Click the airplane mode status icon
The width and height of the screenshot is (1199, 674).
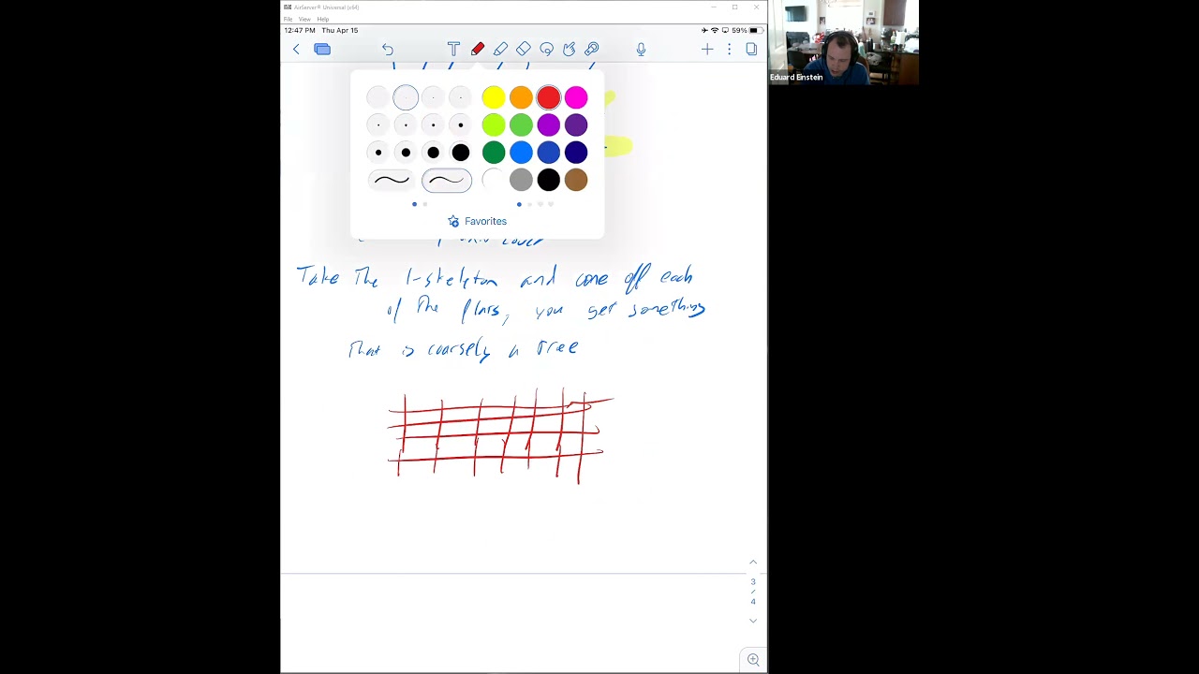pyautogui.click(x=704, y=30)
